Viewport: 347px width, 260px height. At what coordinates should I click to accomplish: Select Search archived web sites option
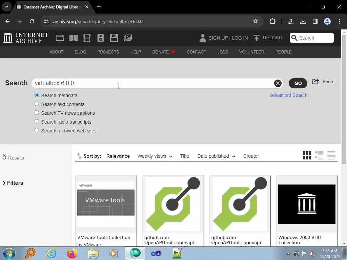click(x=37, y=130)
